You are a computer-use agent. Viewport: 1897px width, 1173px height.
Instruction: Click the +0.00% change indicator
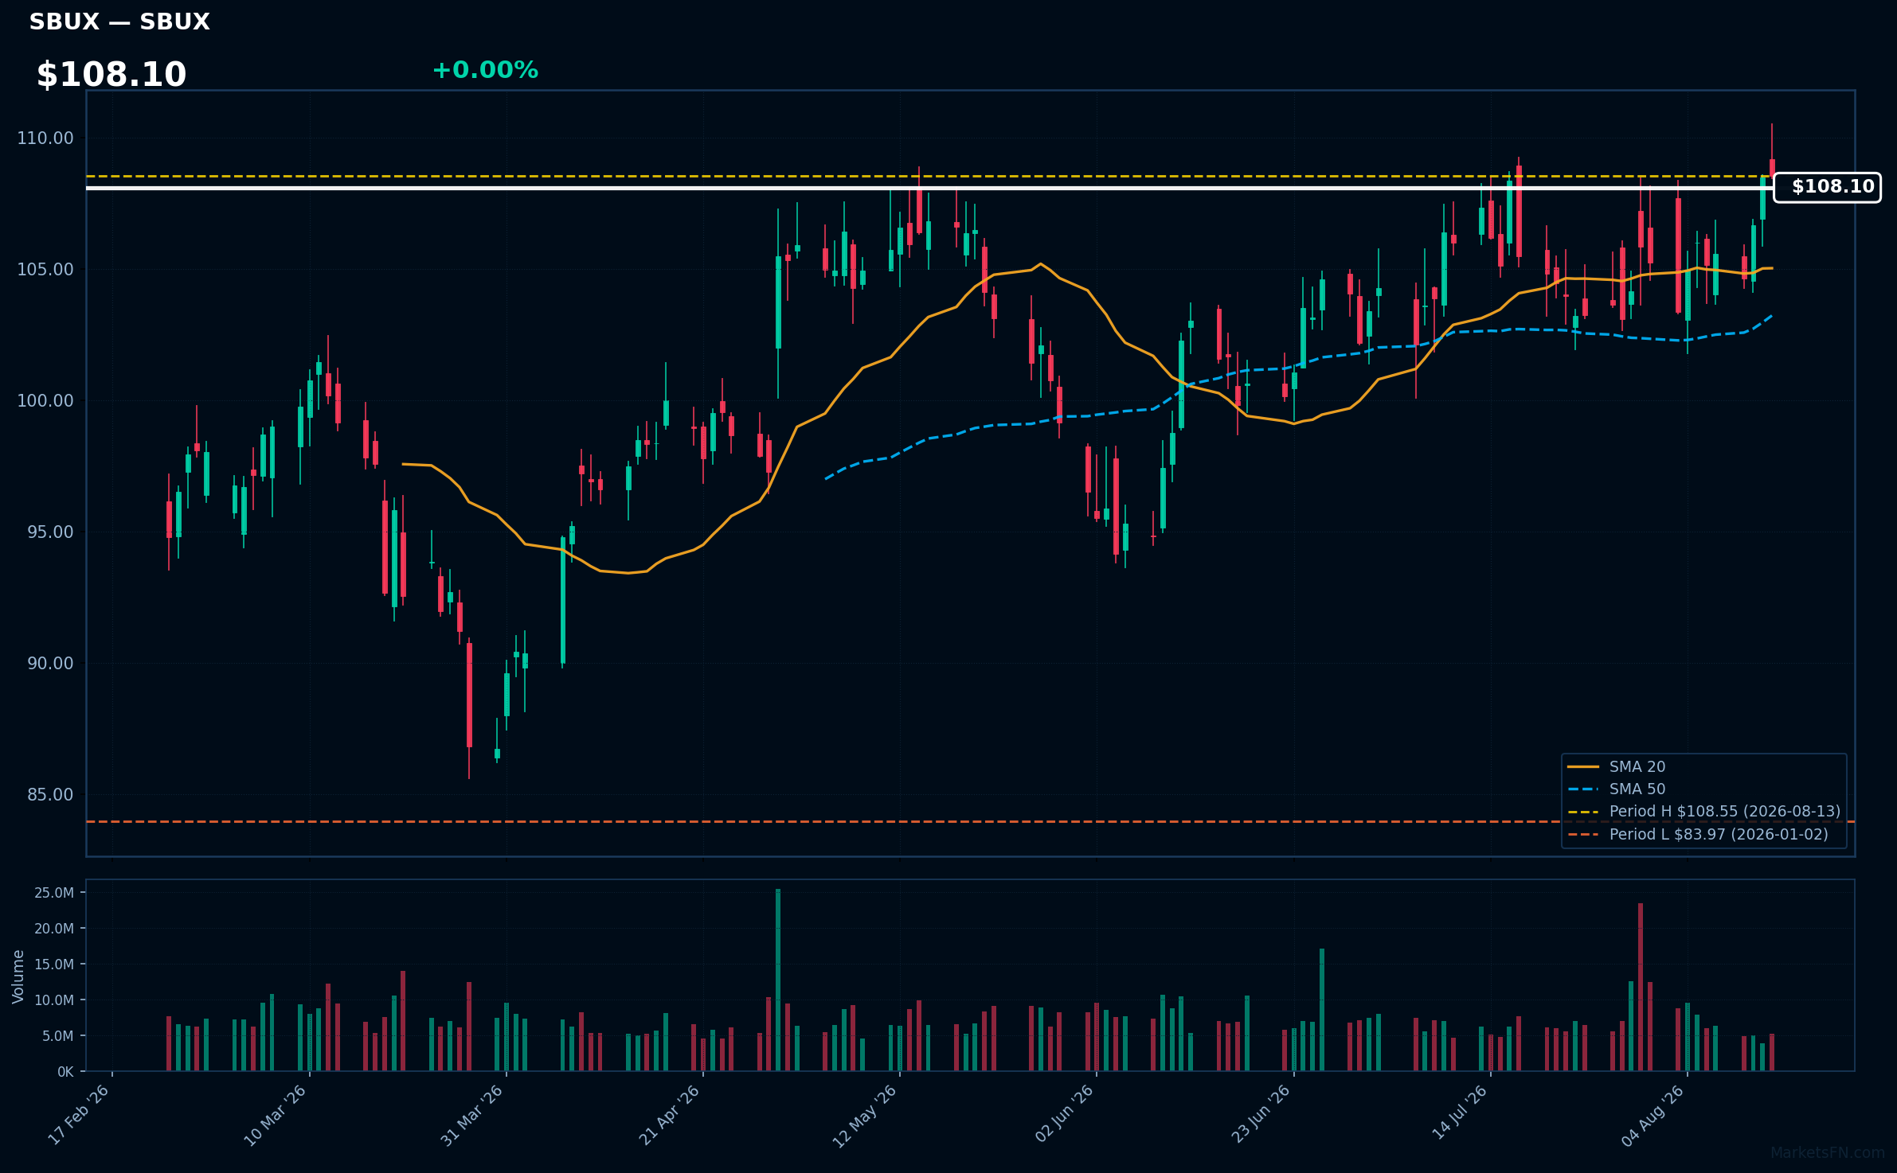[x=485, y=70]
